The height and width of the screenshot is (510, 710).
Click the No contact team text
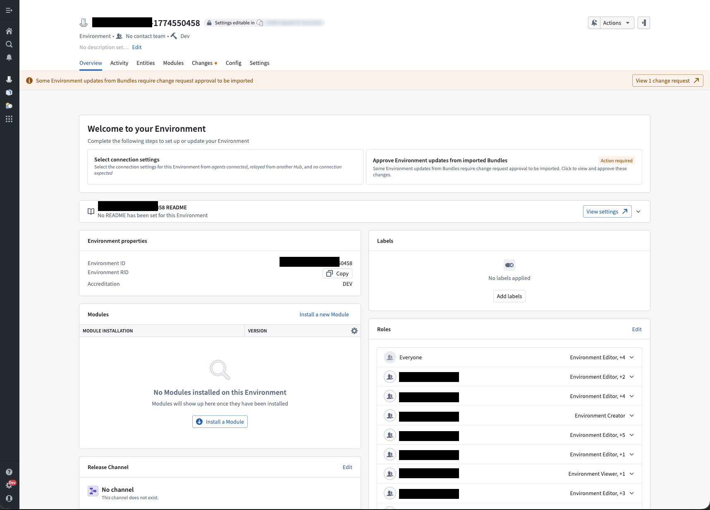tap(146, 36)
